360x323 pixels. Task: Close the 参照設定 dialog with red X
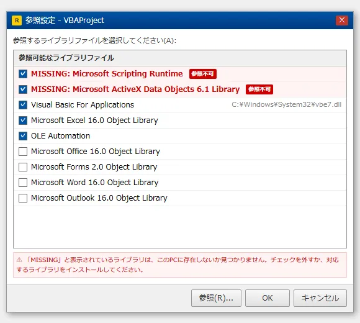point(342,20)
